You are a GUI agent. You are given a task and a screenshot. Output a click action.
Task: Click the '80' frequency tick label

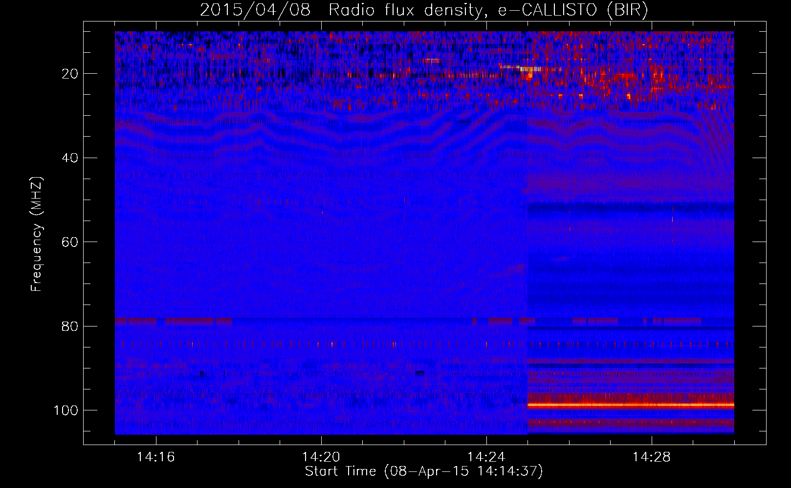[70, 326]
